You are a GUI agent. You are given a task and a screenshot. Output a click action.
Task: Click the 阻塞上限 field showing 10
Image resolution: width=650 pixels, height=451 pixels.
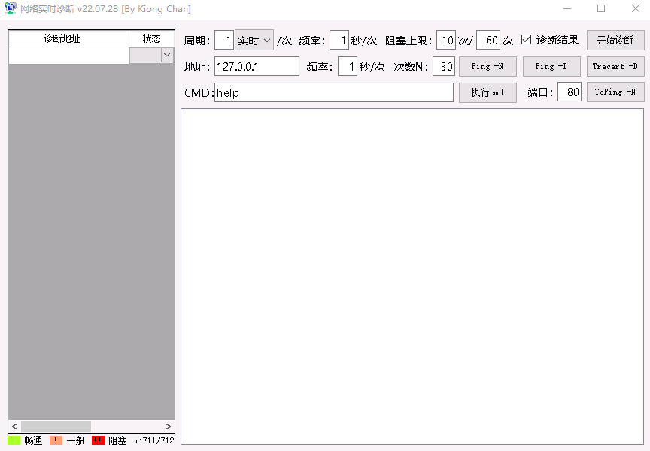click(x=446, y=40)
